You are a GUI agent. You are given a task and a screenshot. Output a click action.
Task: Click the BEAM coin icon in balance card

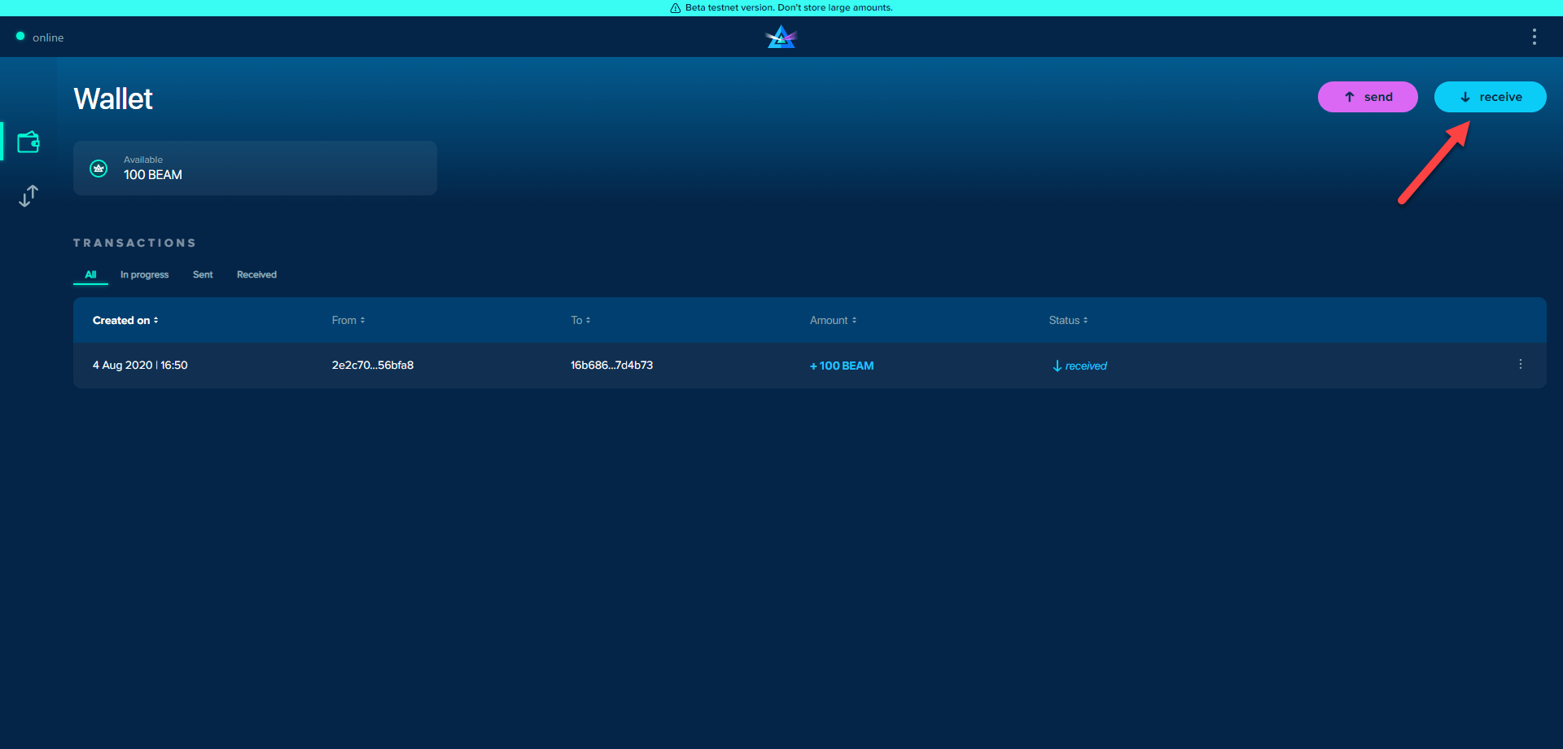click(x=99, y=169)
